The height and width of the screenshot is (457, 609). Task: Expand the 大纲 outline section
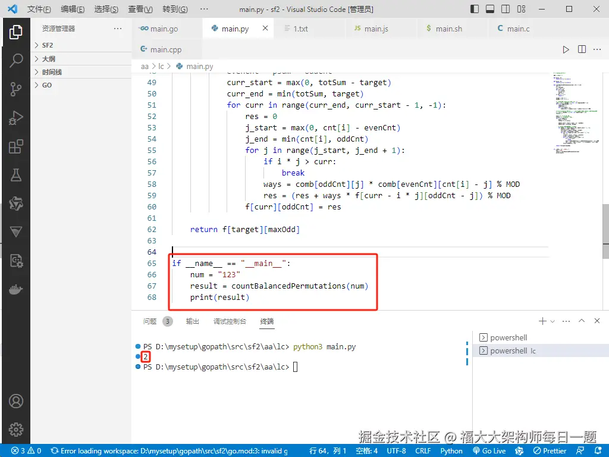(81, 59)
